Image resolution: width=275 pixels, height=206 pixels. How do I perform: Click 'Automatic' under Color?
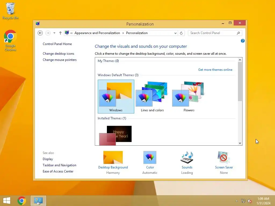coord(150,173)
